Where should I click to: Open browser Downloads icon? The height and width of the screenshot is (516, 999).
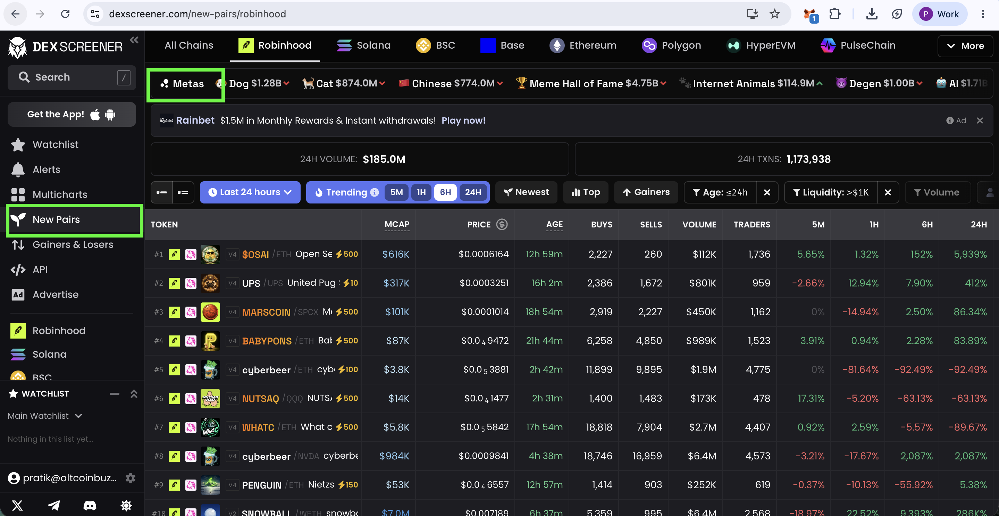tap(872, 14)
